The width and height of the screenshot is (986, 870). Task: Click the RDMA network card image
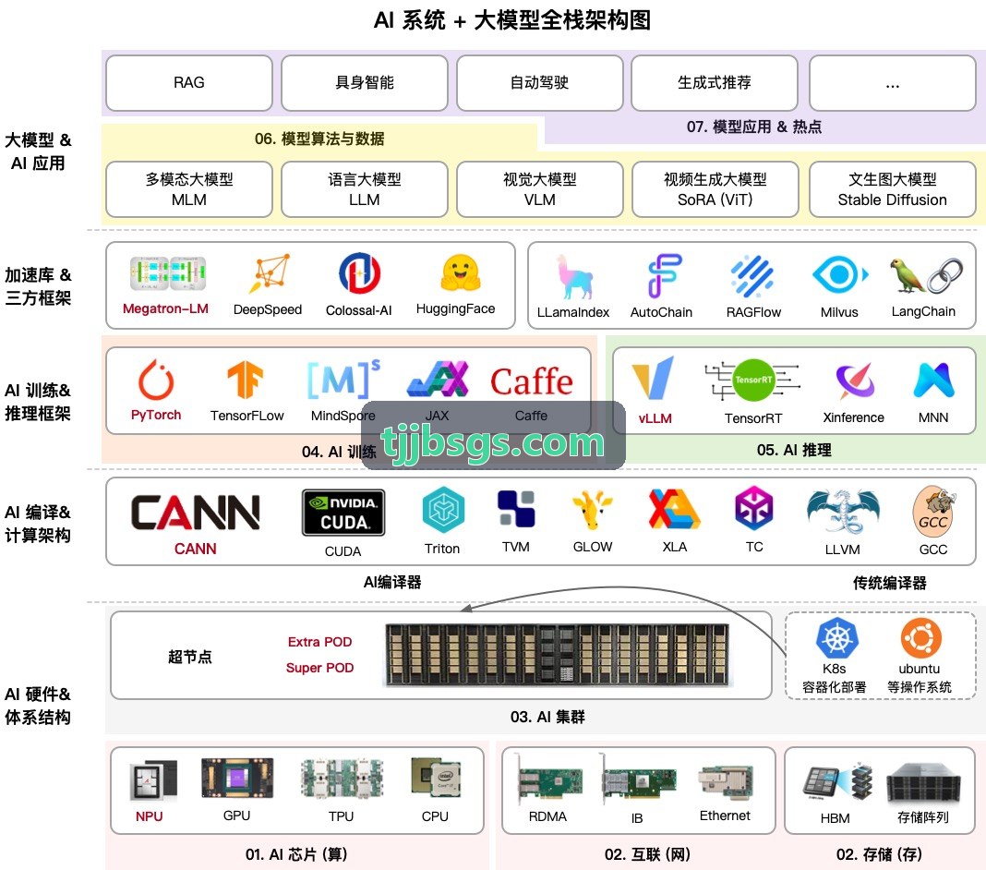tap(549, 779)
